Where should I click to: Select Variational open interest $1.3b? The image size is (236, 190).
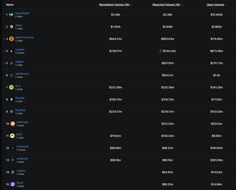click(217, 75)
